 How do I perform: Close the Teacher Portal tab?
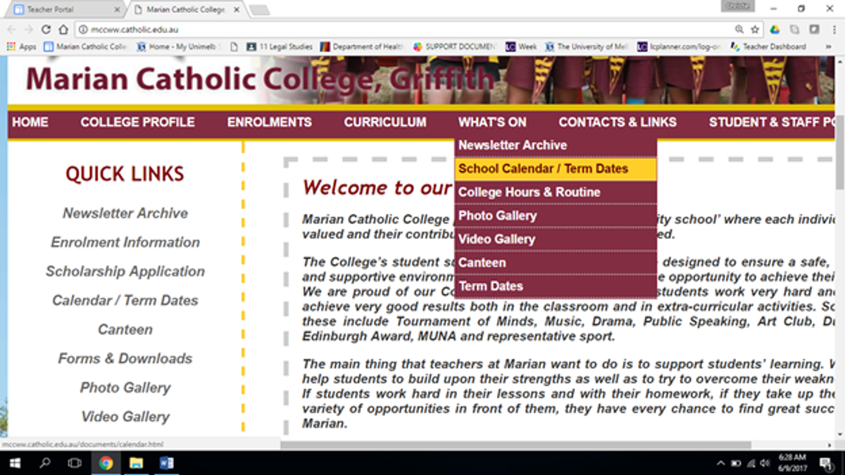[x=116, y=10]
